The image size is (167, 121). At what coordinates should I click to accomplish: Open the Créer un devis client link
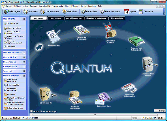click(14, 33)
